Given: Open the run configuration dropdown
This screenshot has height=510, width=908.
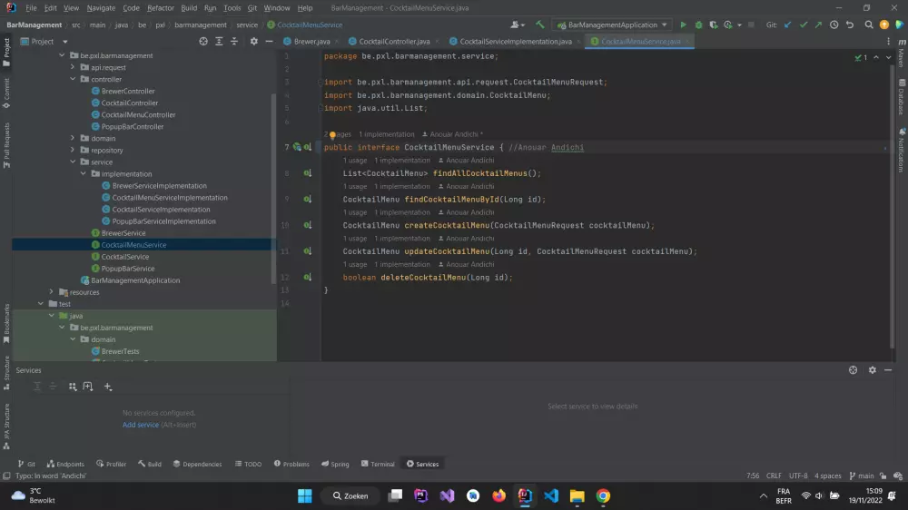Looking at the screenshot, I should [x=611, y=25].
